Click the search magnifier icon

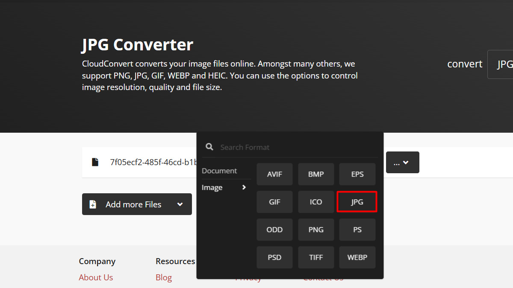coord(209,147)
